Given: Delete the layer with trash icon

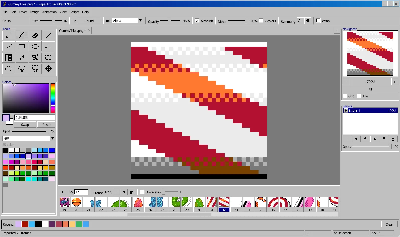Looking at the screenshot, I should (393, 139).
